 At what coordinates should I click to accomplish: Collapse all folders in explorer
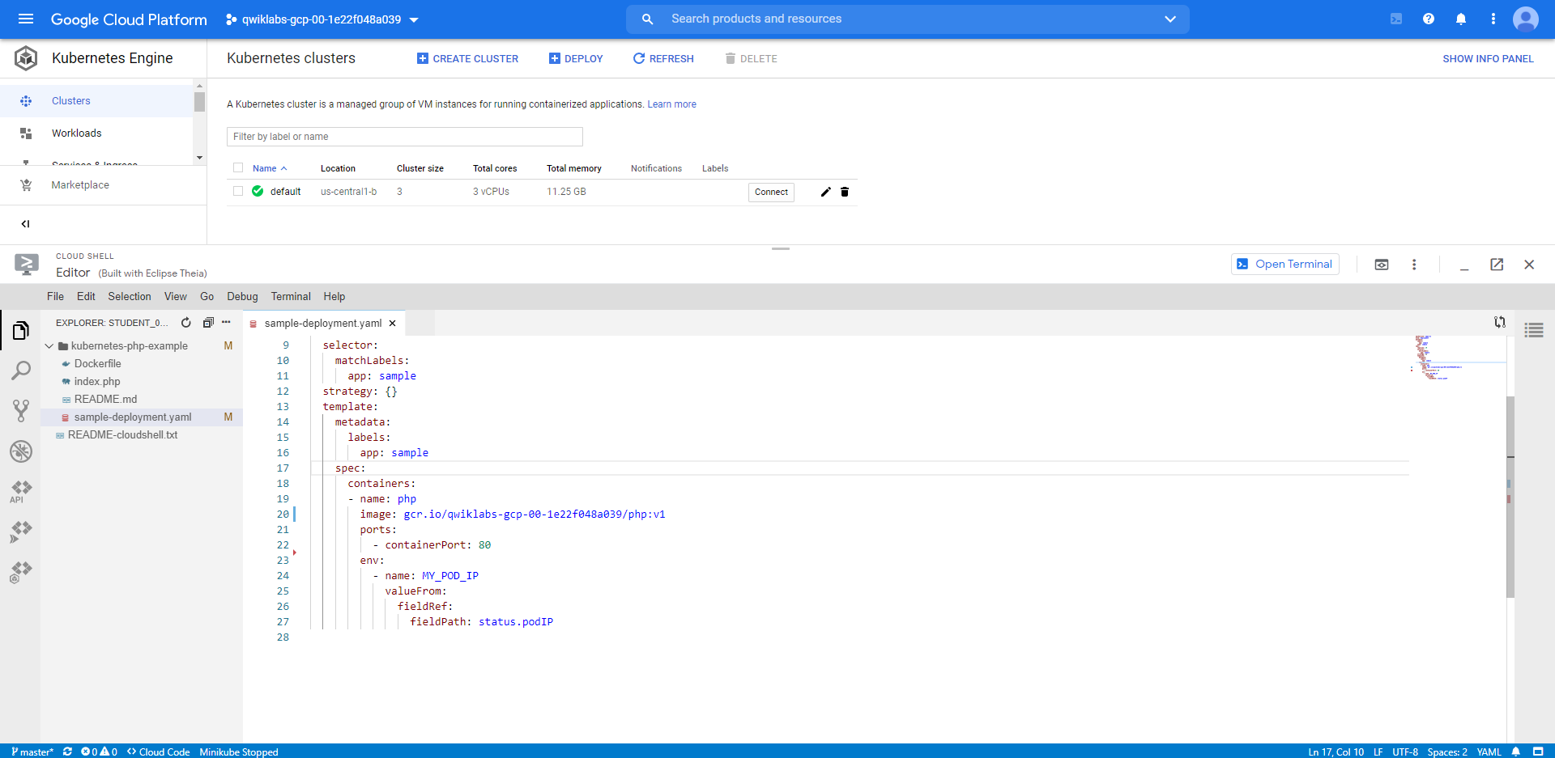click(208, 323)
